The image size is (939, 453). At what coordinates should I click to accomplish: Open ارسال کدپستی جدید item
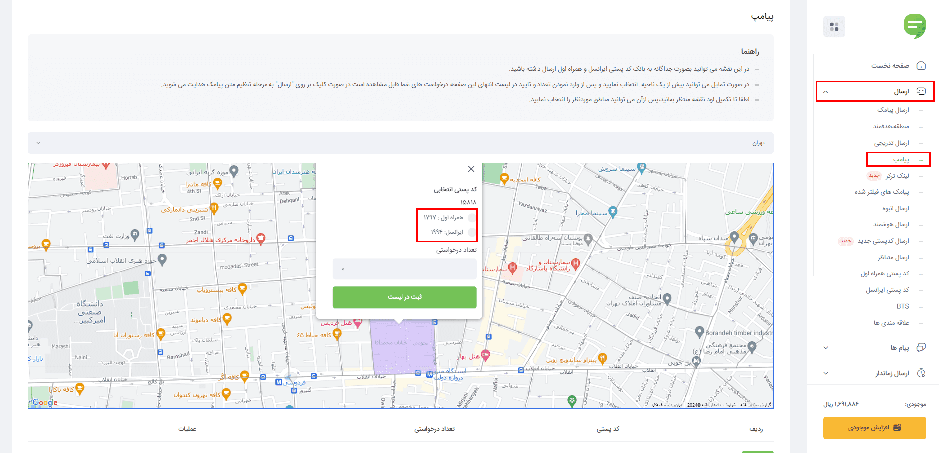tap(883, 241)
